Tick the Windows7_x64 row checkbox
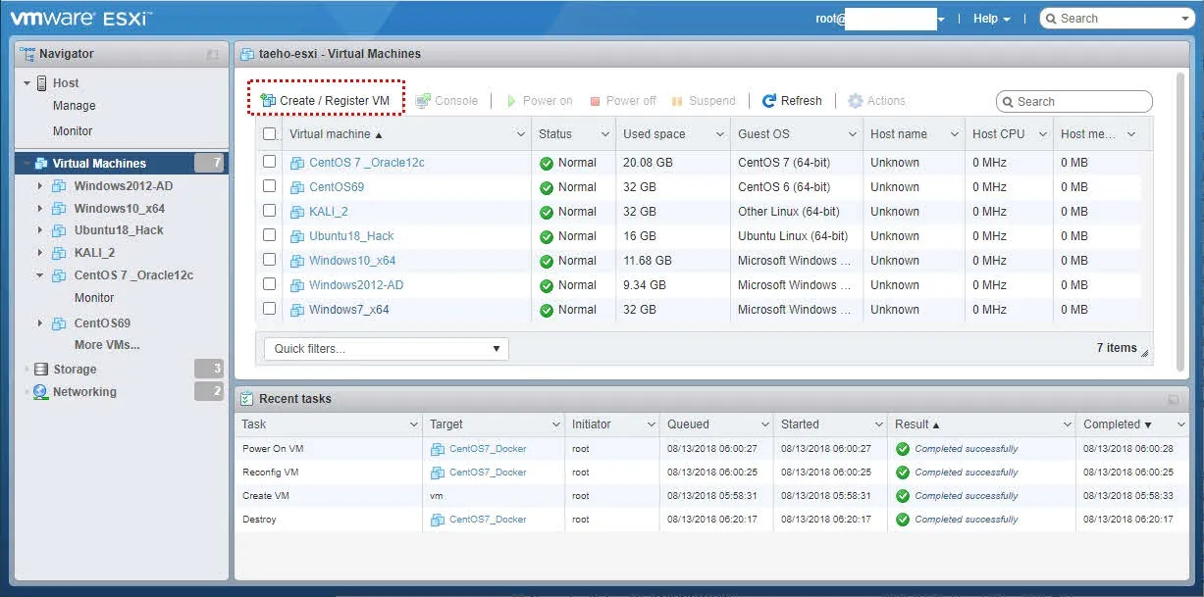1204x597 pixels. coord(269,309)
